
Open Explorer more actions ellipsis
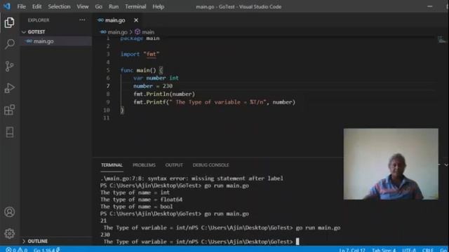coord(82,20)
